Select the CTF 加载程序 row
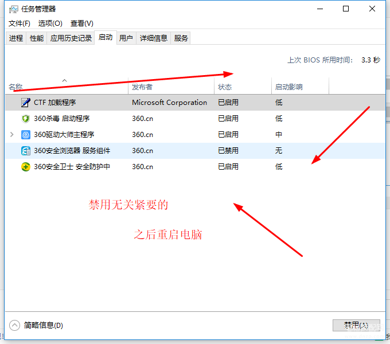 [195, 103]
